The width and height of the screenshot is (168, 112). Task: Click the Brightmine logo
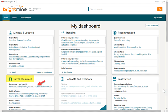[15, 8]
